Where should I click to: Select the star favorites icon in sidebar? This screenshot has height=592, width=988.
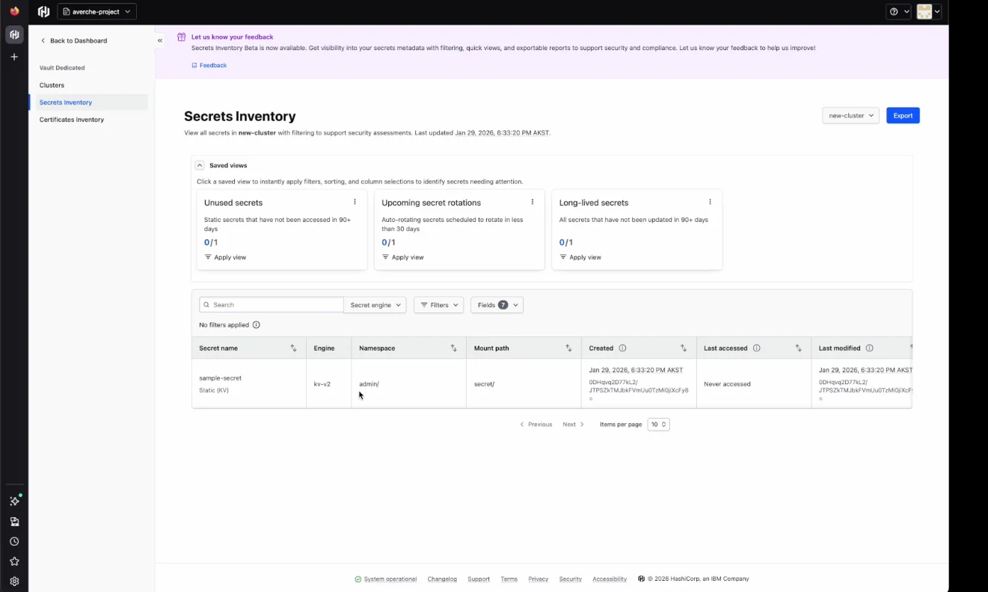(x=13, y=561)
